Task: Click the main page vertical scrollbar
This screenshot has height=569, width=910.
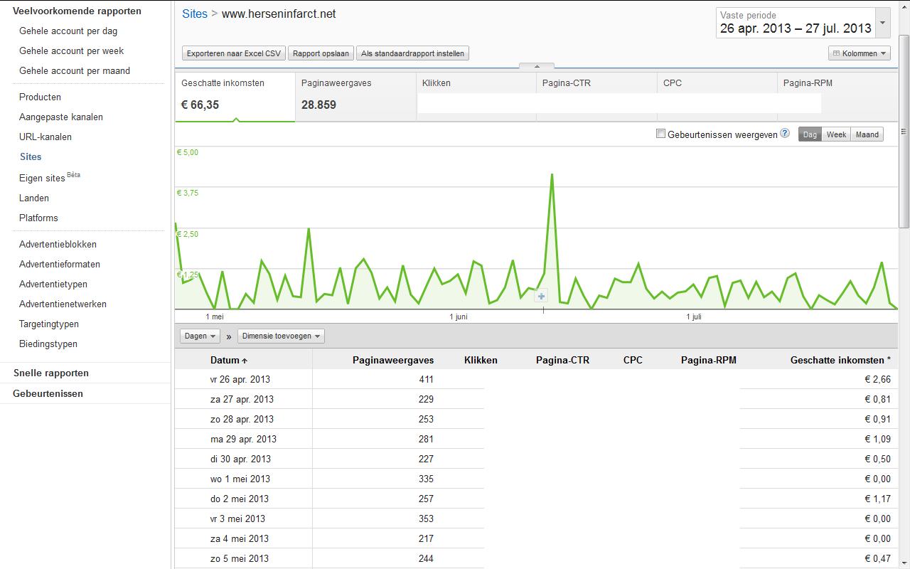Action: [x=904, y=132]
